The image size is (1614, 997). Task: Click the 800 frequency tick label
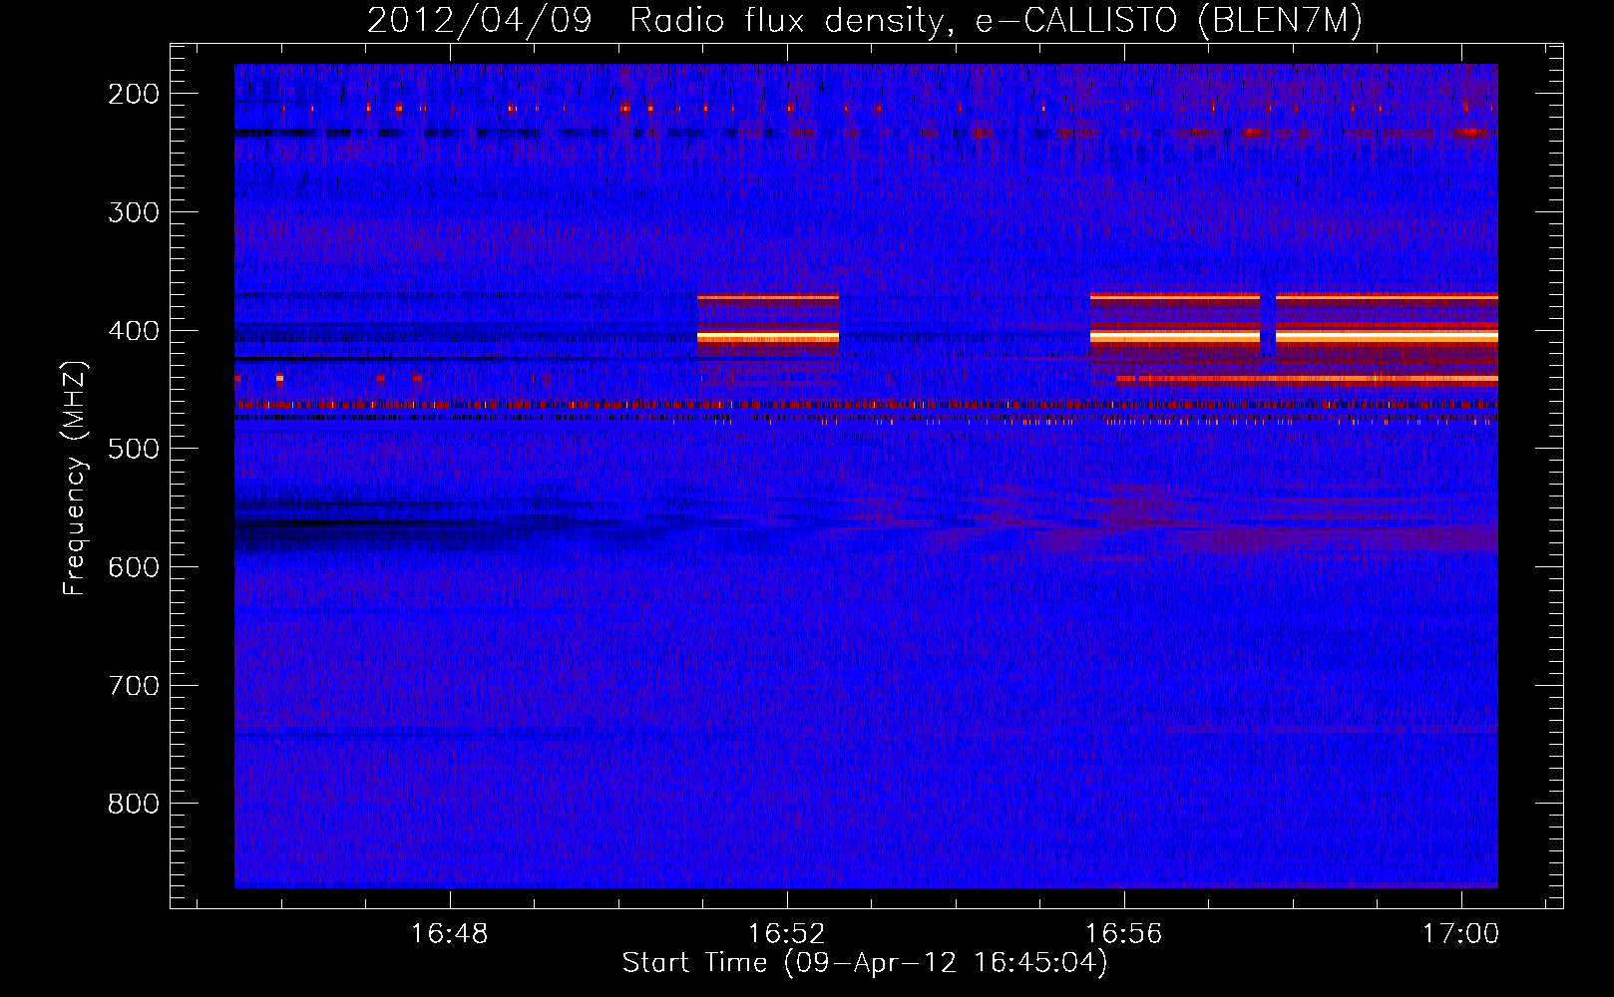(134, 804)
